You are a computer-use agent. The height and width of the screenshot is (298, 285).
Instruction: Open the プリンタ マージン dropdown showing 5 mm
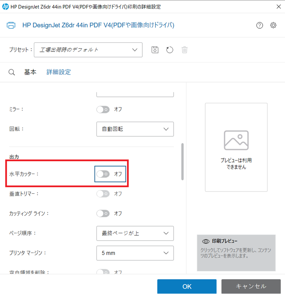(135, 253)
